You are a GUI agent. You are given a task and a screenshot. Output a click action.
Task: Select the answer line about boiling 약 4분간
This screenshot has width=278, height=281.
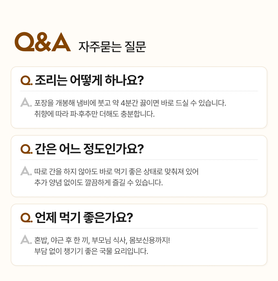click(130, 103)
